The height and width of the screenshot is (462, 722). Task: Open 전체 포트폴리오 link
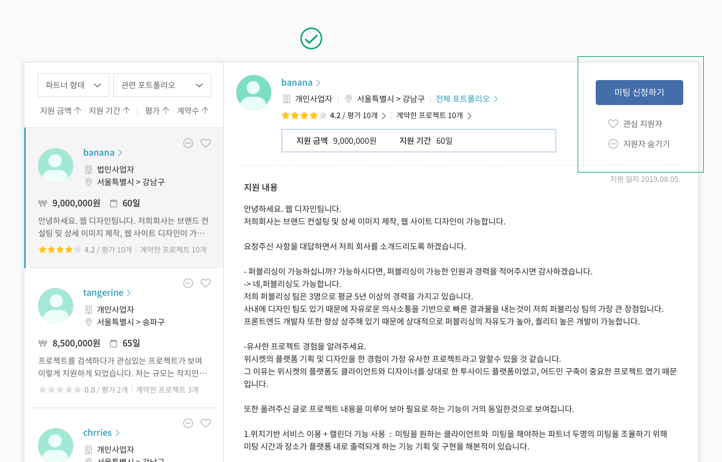click(x=467, y=99)
